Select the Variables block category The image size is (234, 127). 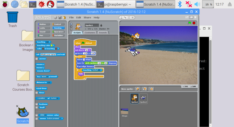[x=58, y=35]
